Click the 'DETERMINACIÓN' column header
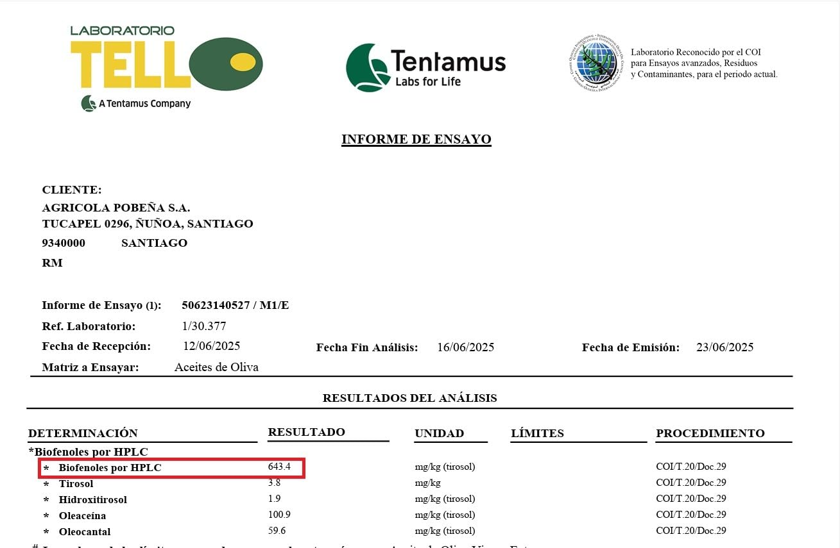 (x=83, y=433)
